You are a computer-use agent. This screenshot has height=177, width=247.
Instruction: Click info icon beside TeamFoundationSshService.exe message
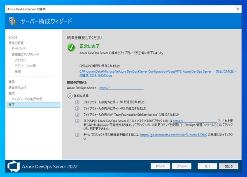[77, 115]
